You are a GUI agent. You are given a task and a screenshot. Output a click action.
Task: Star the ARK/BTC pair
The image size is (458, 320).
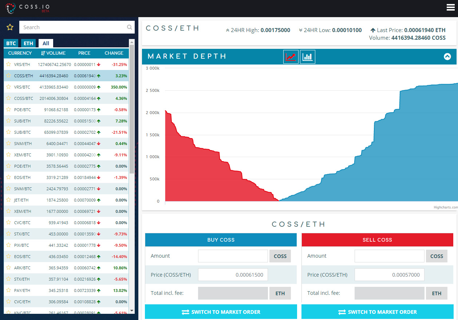pos(9,268)
